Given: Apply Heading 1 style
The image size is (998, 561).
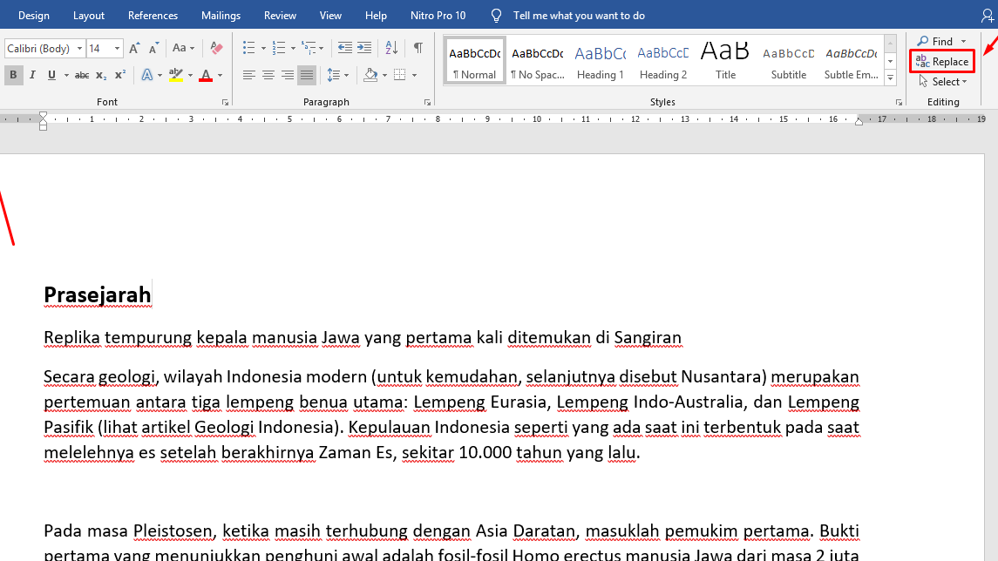Looking at the screenshot, I should point(601,60).
